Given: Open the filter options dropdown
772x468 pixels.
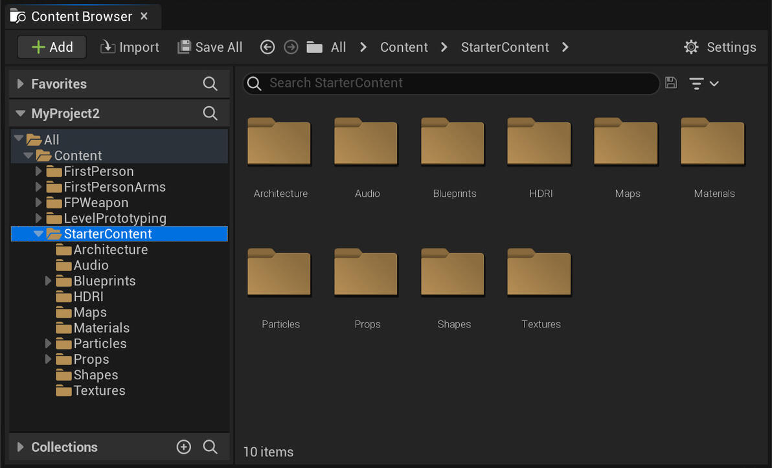Looking at the screenshot, I should (704, 84).
